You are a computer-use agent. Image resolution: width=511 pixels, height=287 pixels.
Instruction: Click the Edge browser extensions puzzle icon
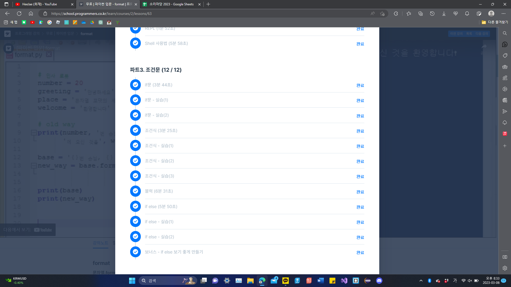(396, 14)
